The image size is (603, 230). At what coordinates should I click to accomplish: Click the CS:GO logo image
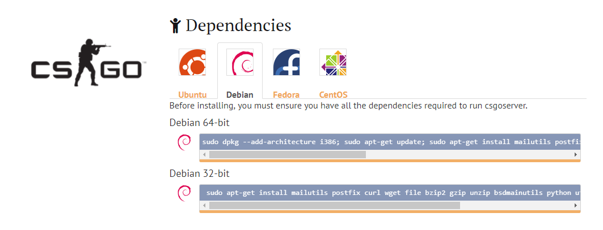87,63
